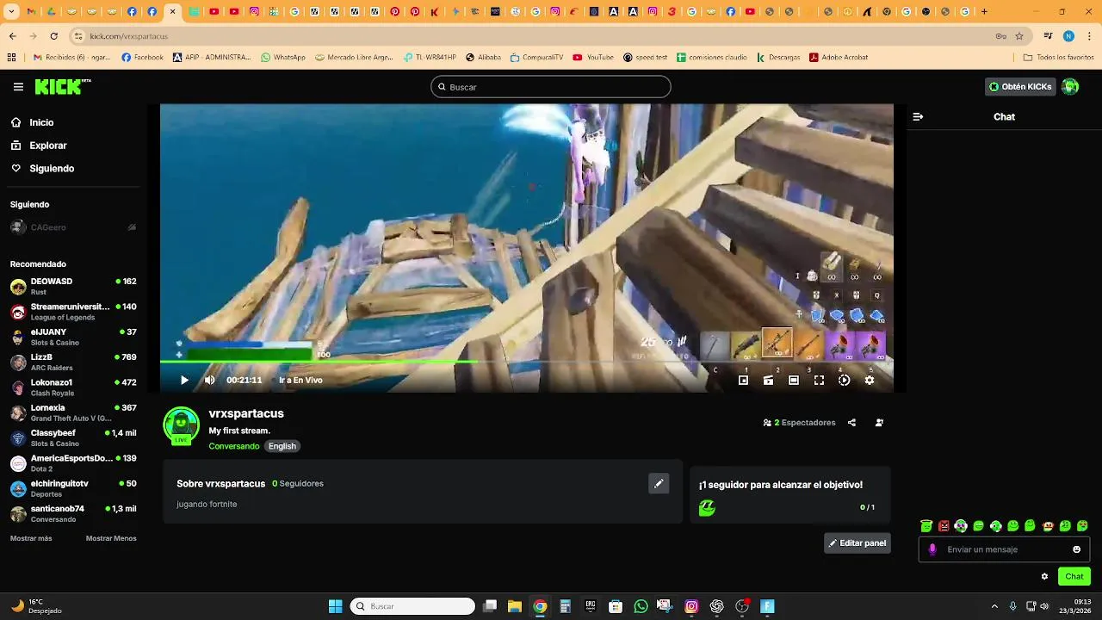
Task: Click the share stream icon
Action: (x=851, y=423)
